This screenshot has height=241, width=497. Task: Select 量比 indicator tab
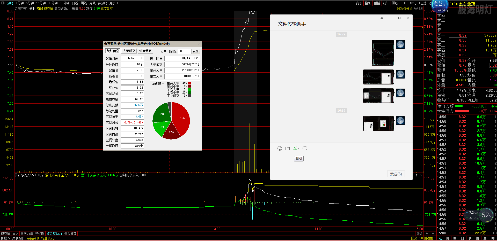tap(15, 234)
